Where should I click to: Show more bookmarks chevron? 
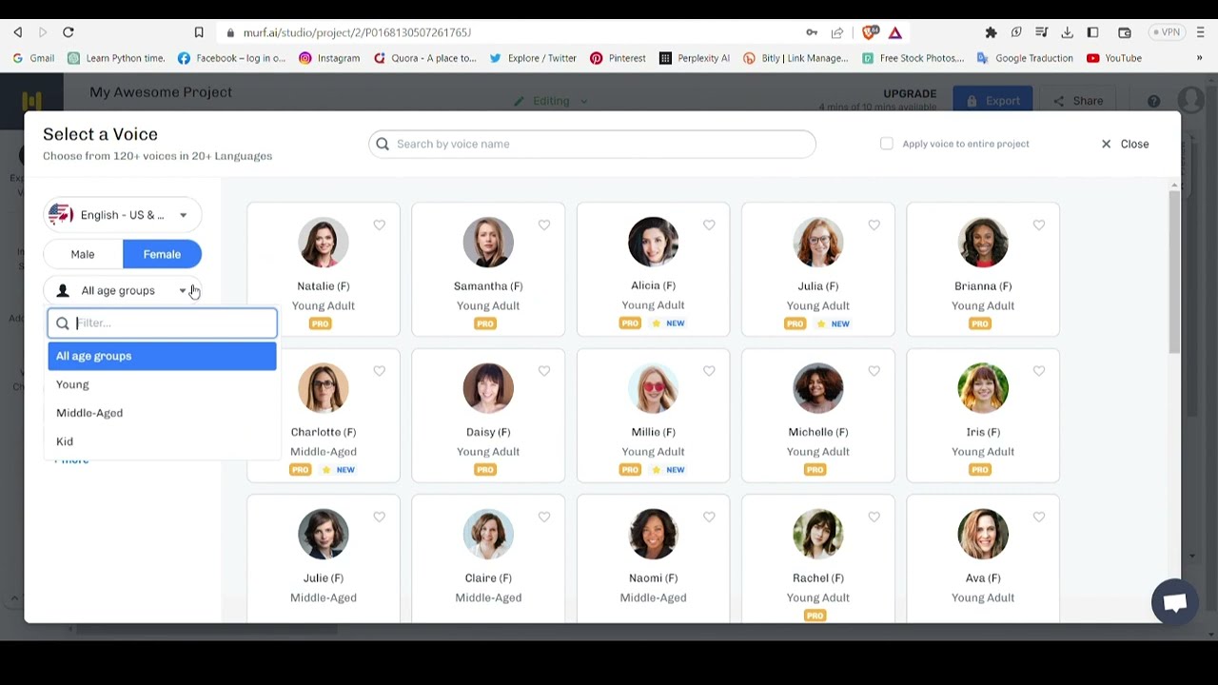tap(1199, 58)
